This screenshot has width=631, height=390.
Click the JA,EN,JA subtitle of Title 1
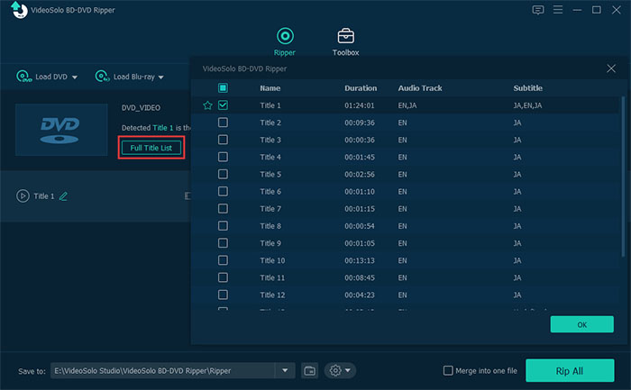527,105
